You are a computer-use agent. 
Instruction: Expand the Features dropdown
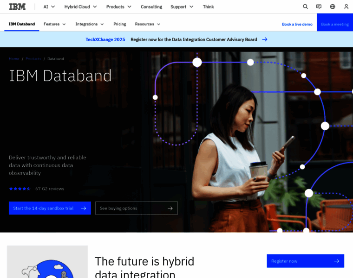point(55,24)
